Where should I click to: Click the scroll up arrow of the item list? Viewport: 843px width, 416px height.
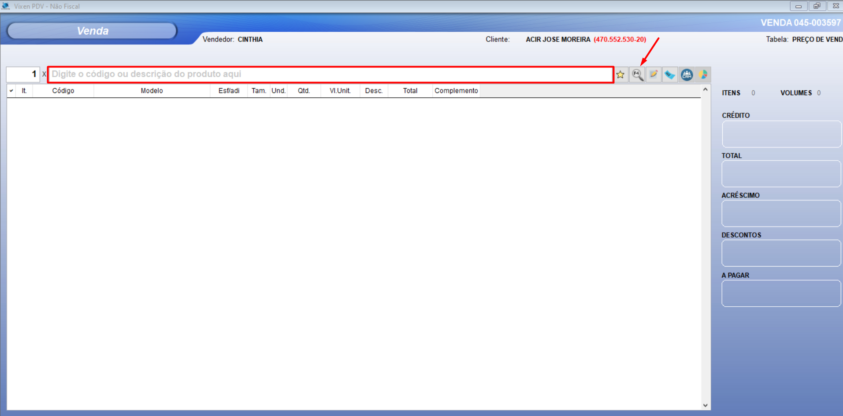(x=706, y=90)
